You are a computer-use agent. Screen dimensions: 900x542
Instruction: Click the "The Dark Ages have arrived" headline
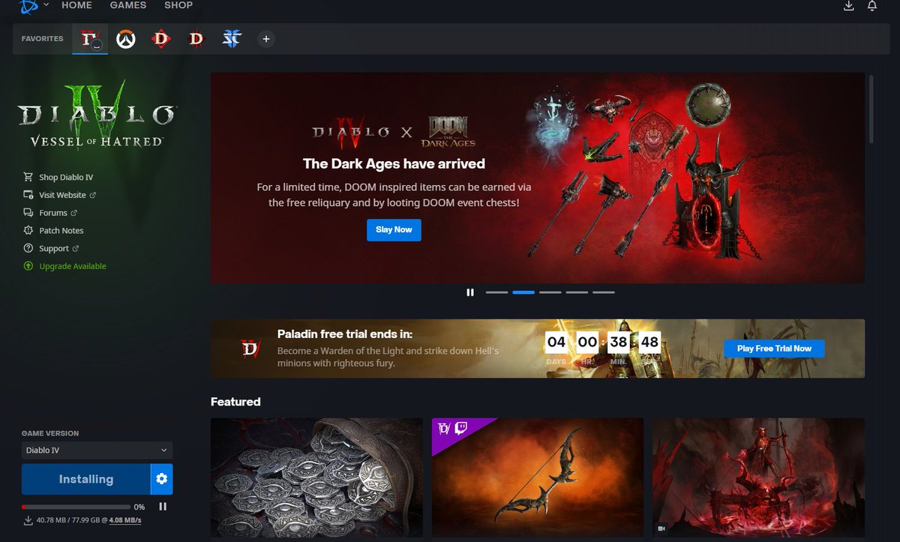[x=394, y=163]
